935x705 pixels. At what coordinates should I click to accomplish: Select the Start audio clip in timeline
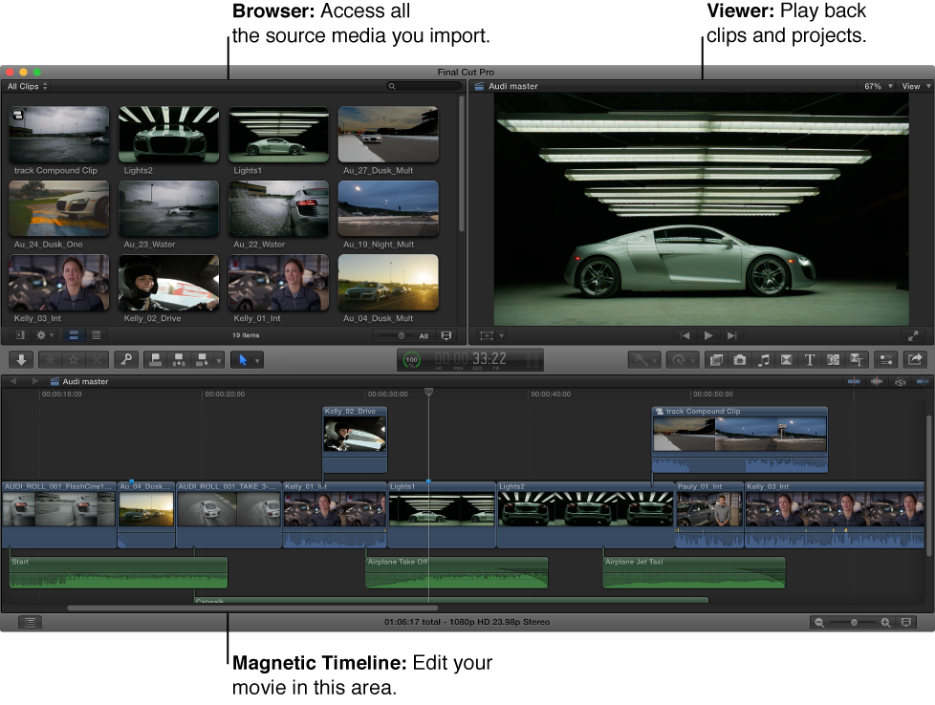coord(118,573)
